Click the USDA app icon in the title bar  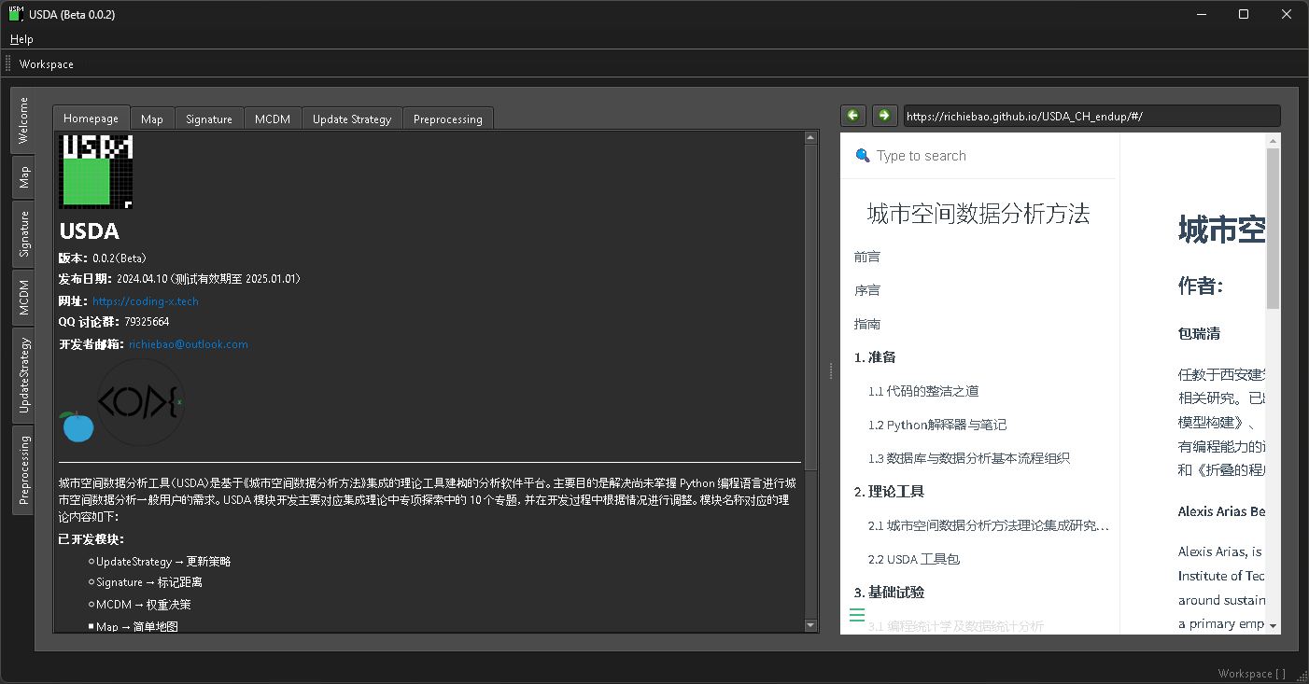pos(16,14)
